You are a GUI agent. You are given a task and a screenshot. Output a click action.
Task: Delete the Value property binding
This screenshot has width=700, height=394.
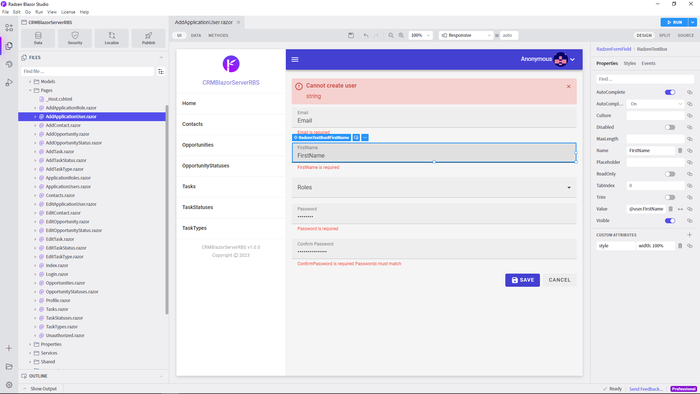[x=670, y=209]
